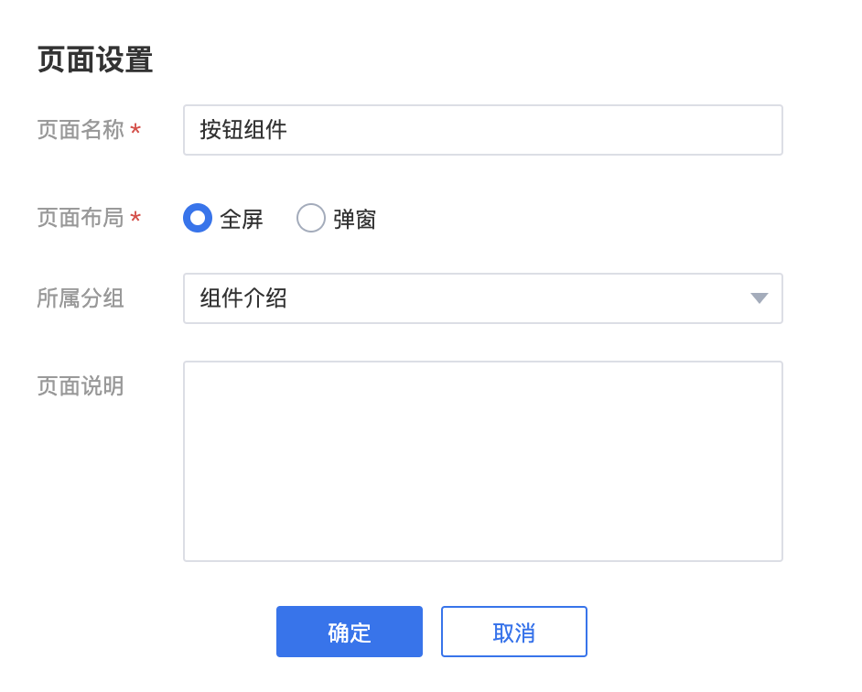The height and width of the screenshot is (692, 862).
Task: Click the 页面名称 field label
Action: pyautogui.click(x=81, y=130)
